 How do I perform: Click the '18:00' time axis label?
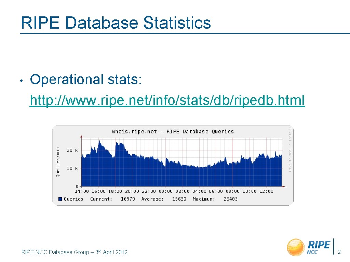tap(115, 191)
